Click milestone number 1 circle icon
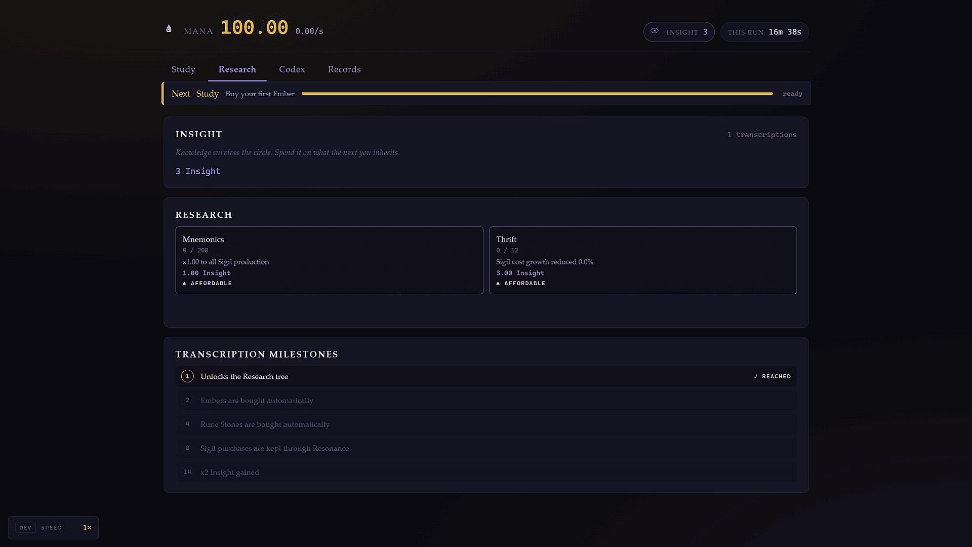Viewport: 972px width, 547px height. click(x=187, y=376)
